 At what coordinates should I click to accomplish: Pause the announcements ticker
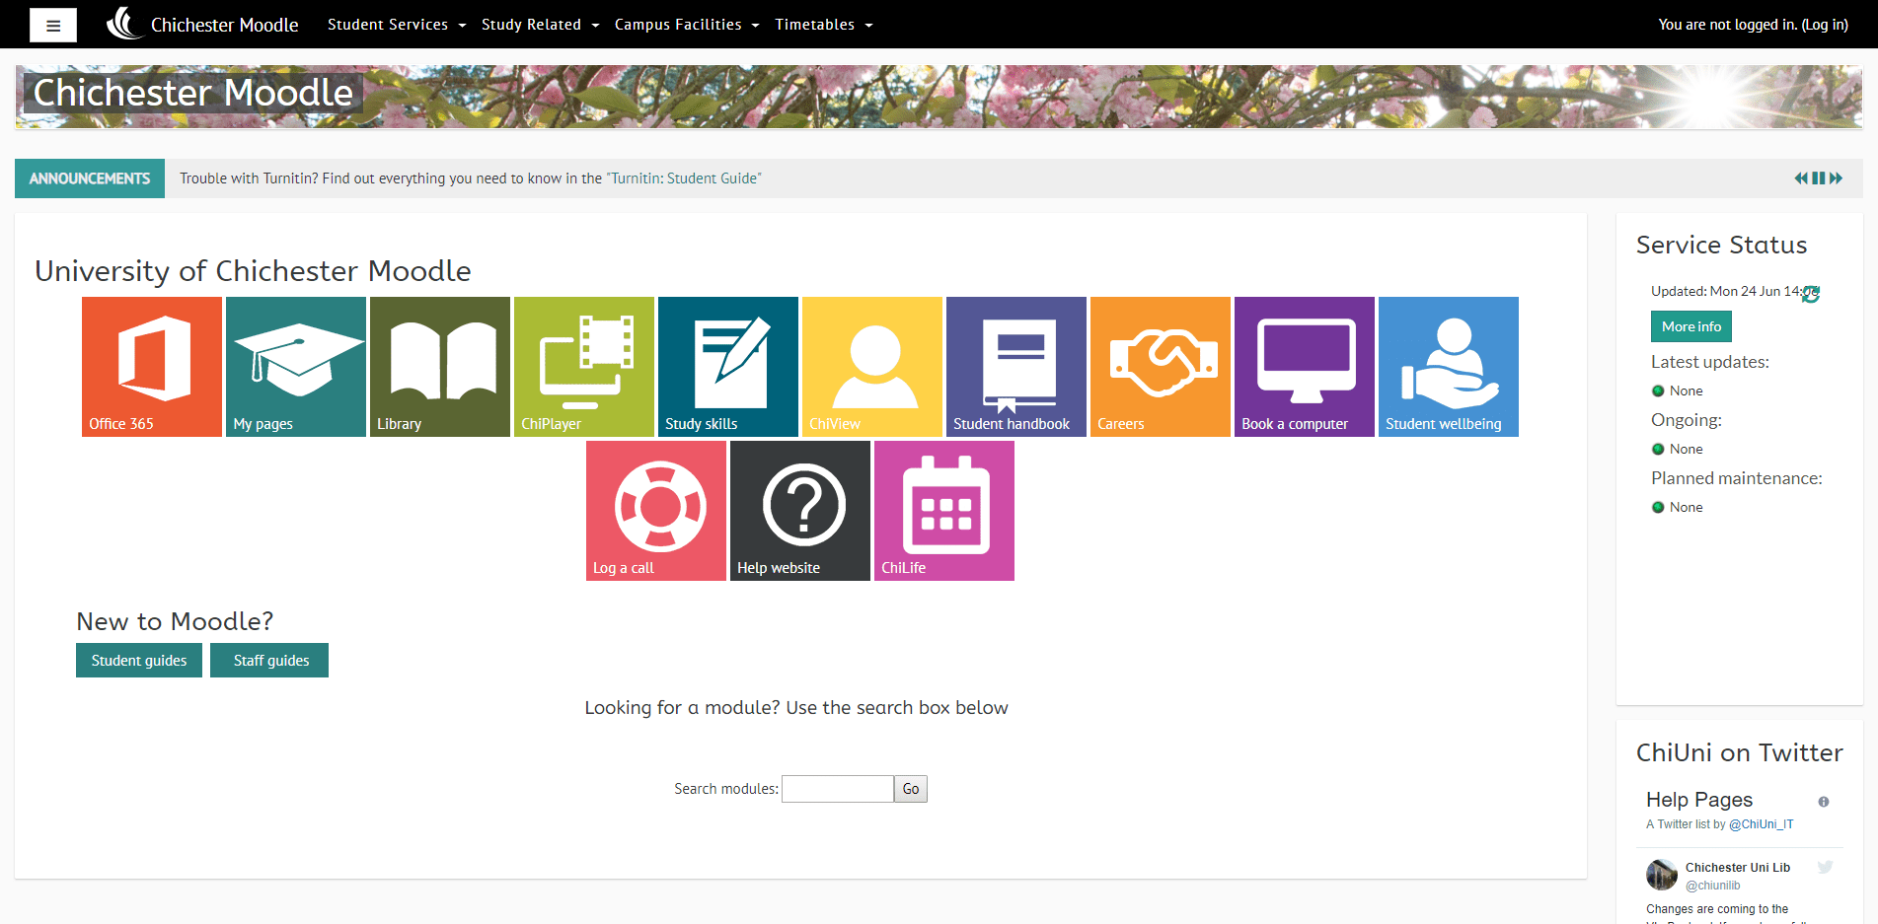point(1819,178)
